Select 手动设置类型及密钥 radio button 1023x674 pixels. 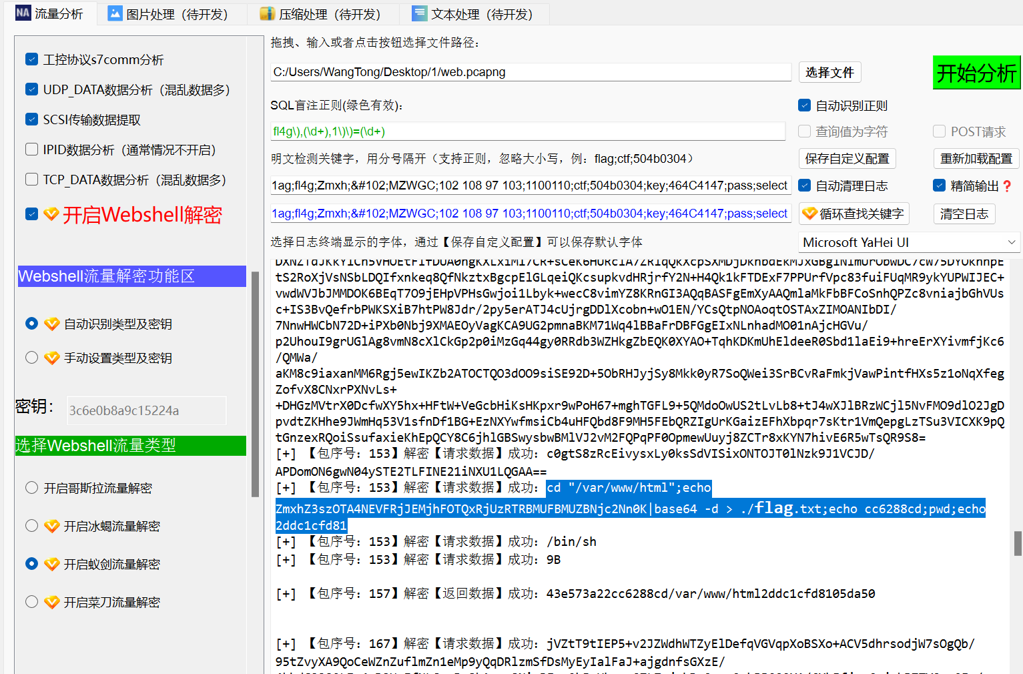click(x=31, y=358)
